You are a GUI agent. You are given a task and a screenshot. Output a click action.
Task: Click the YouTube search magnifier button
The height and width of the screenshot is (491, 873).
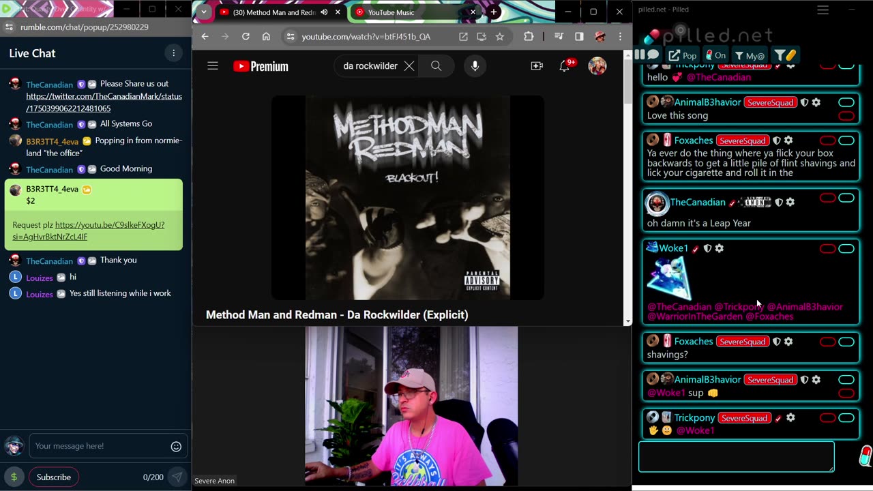pos(436,66)
